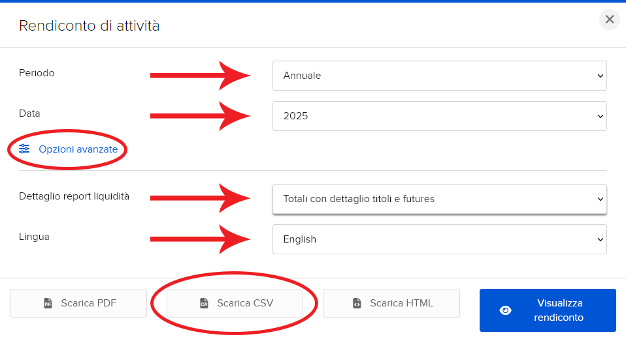Click the eye icon on Visualizza rendiconto
626x341 pixels.
(505, 310)
